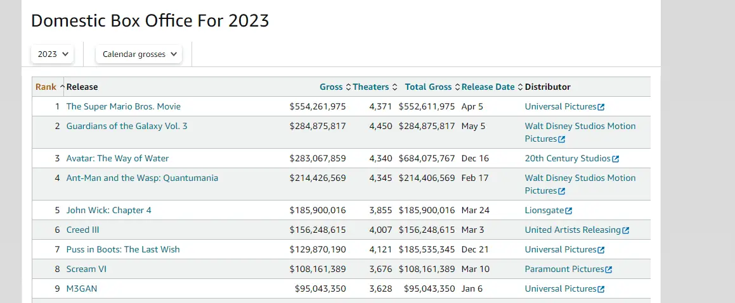Click external link icon next to Paramount Pictures
Screen dimensions: 735x303
click(x=609, y=269)
